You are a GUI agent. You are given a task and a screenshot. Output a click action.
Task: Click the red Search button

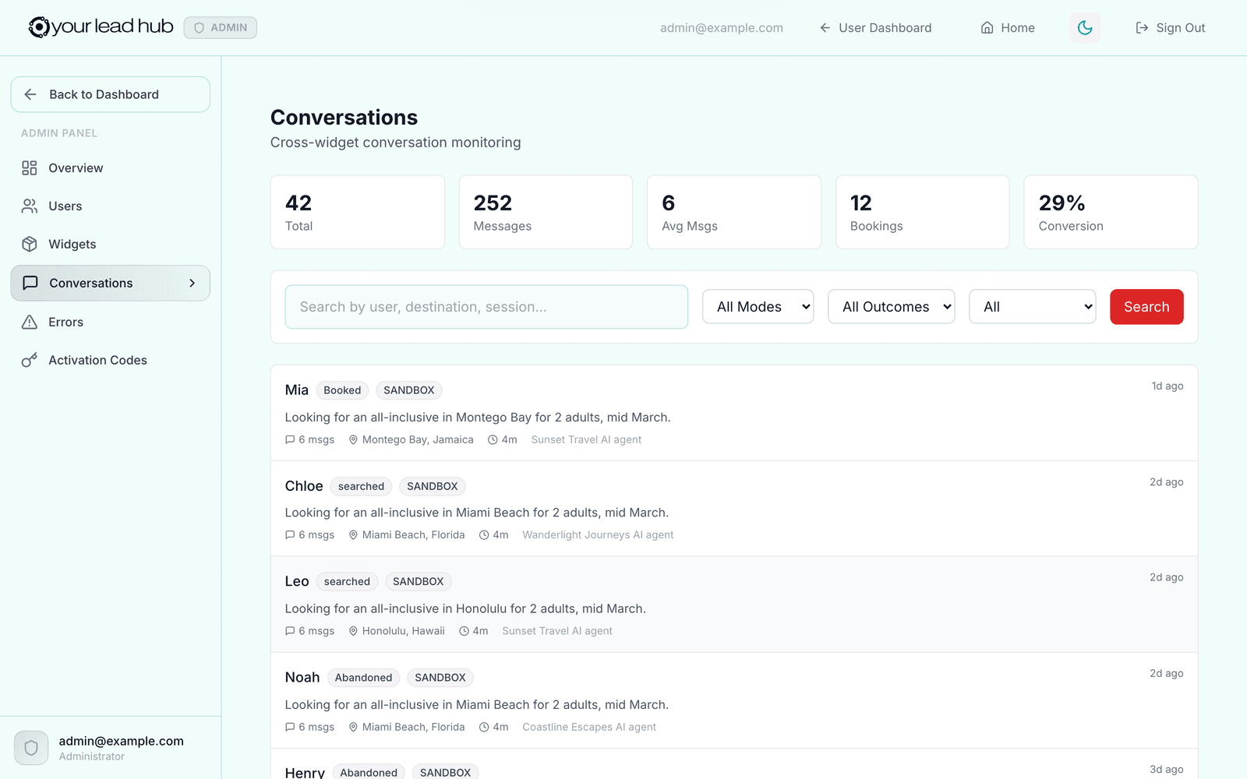coord(1146,307)
